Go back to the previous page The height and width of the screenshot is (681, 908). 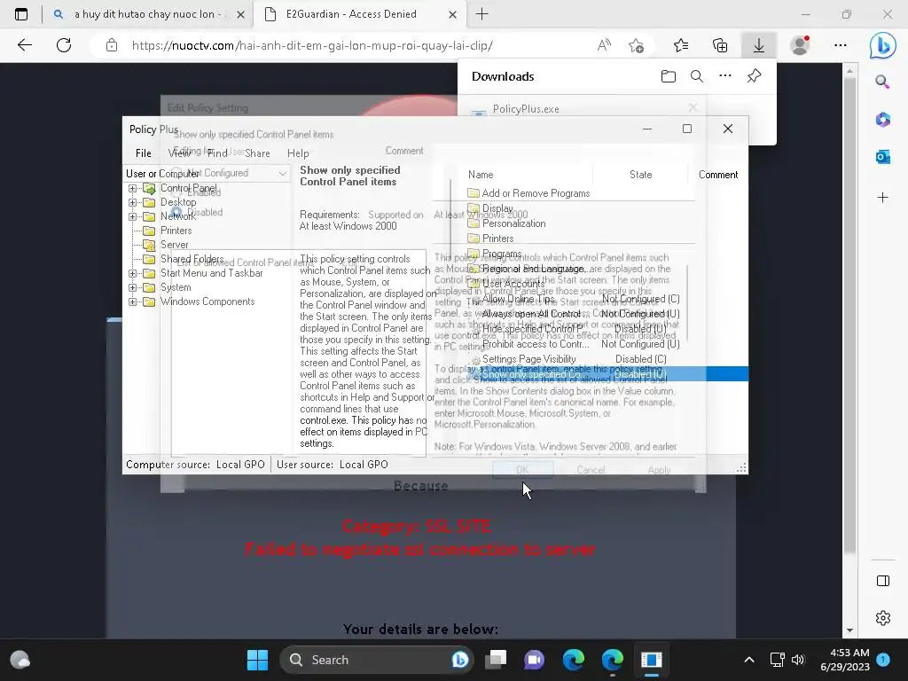pyautogui.click(x=24, y=45)
